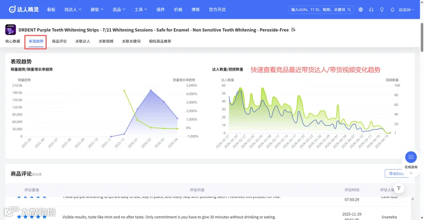424x220 pixels.
Task: Open the headset support icon
Action: [x=371, y=9]
